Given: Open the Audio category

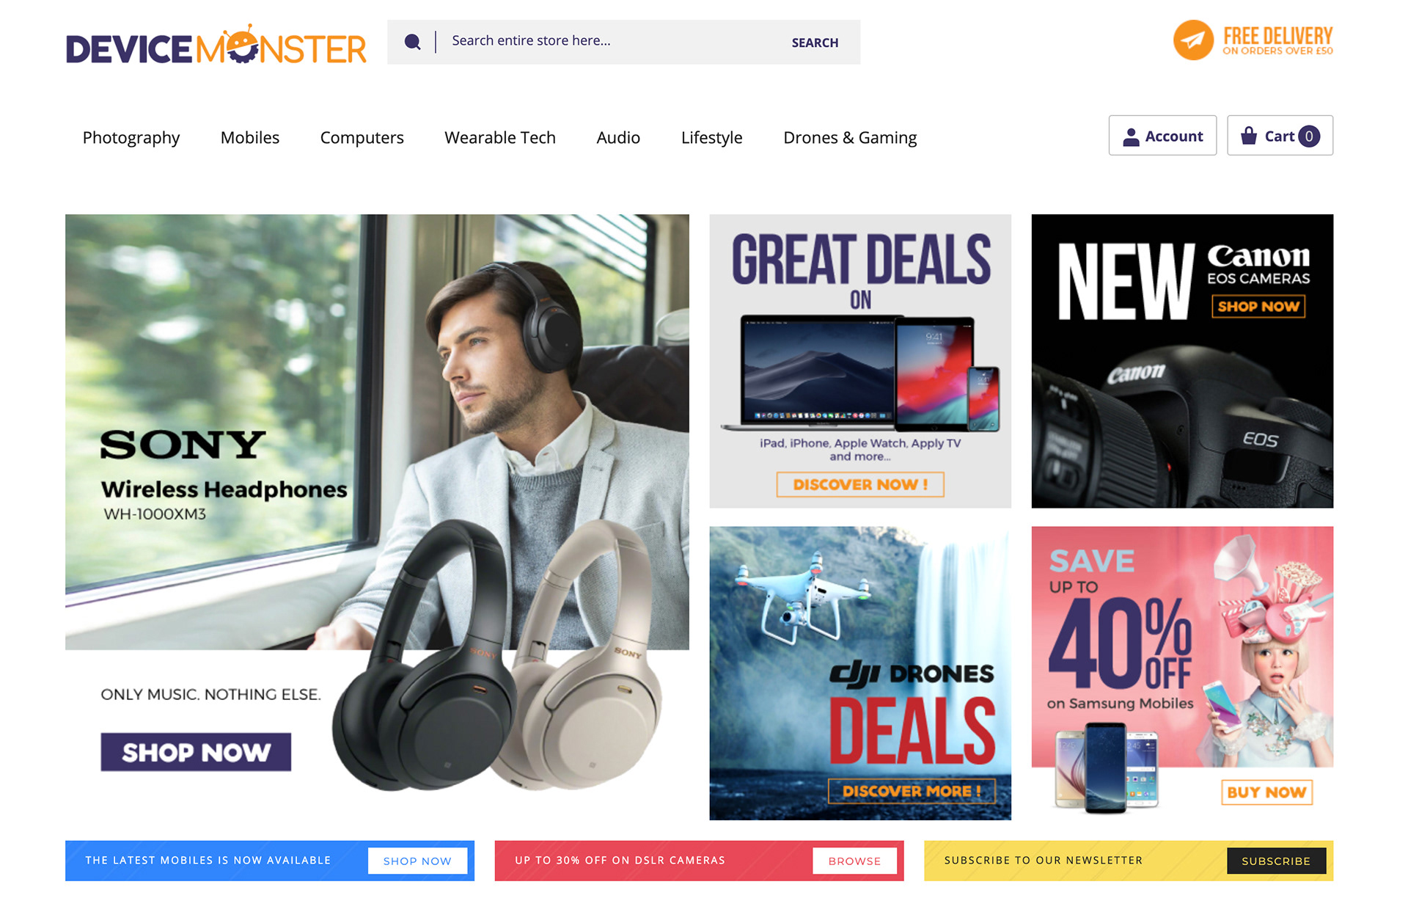Looking at the screenshot, I should coord(618,138).
